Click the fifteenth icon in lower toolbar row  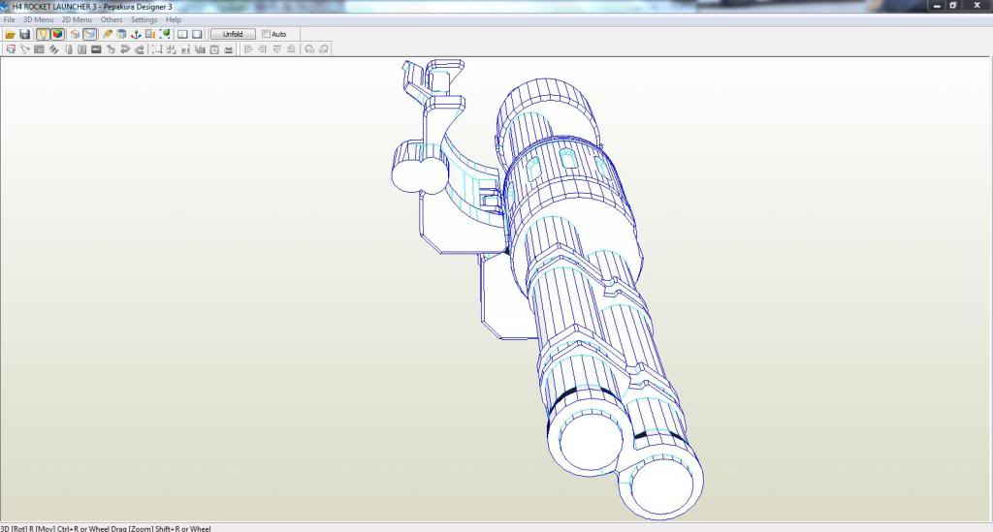pos(214,49)
